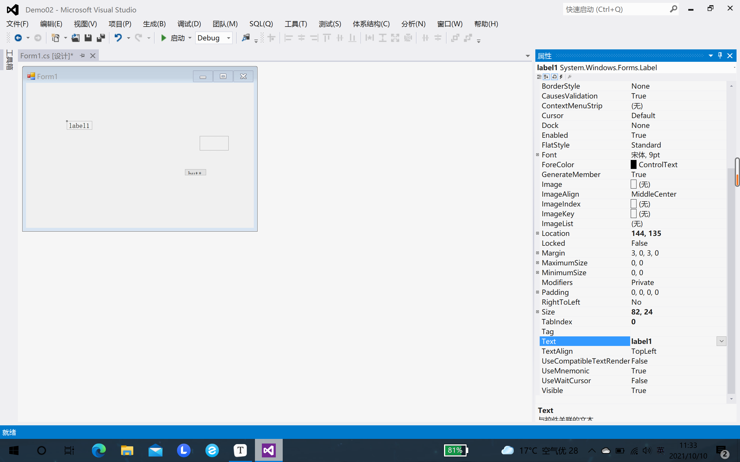Click the Properties panel scrollbar down arrow
The height and width of the screenshot is (462, 740).
[x=731, y=399]
